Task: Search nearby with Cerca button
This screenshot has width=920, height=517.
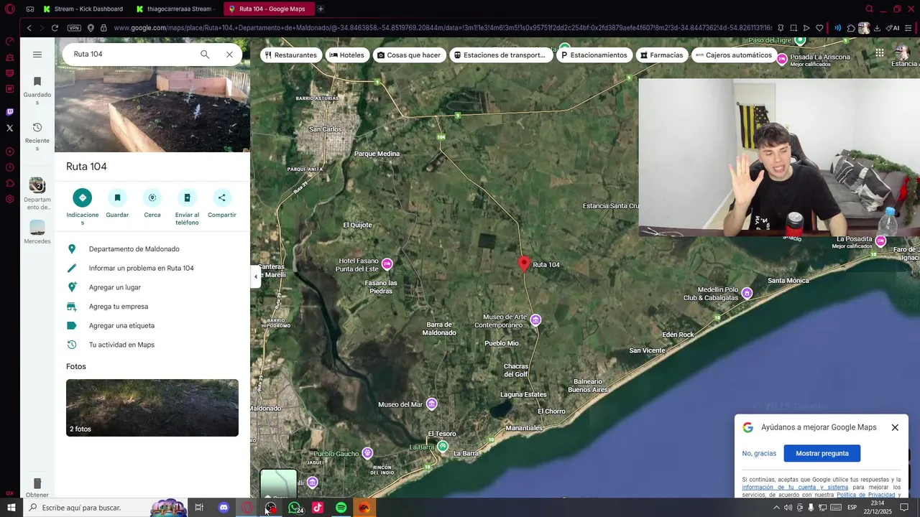Action: 152,197
